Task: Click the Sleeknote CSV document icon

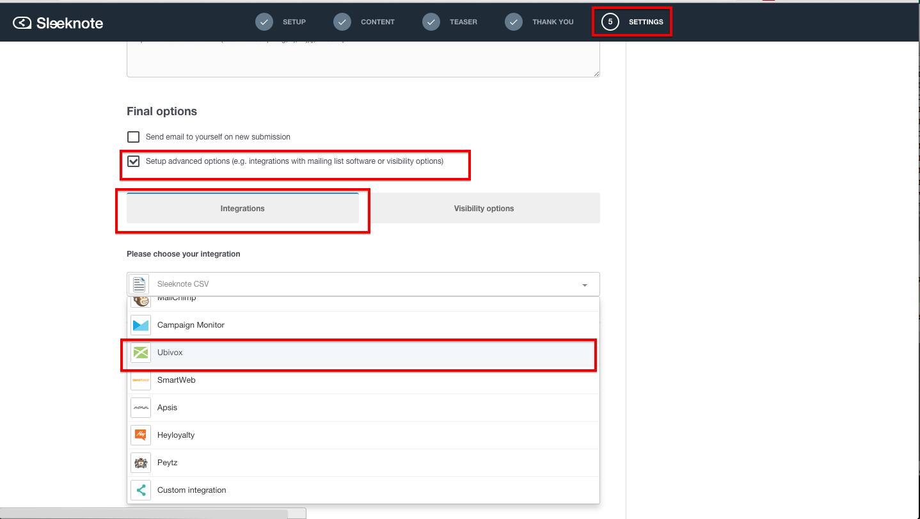Action: coord(139,284)
